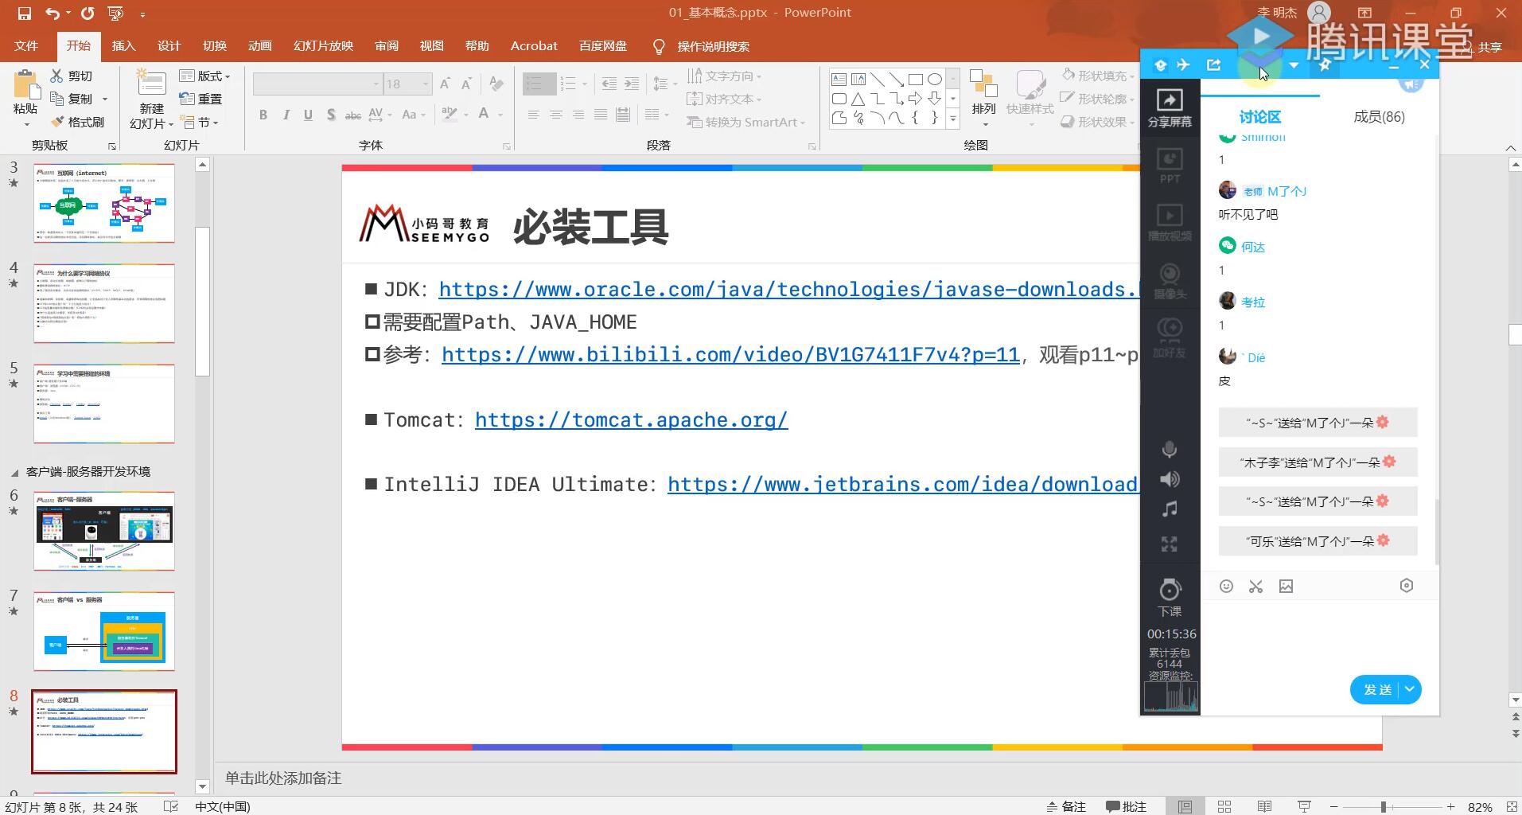The image size is (1522, 815).
Task: Click the 摄像头 camera icon in the sidebar
Action: [x=1170, y=281]
